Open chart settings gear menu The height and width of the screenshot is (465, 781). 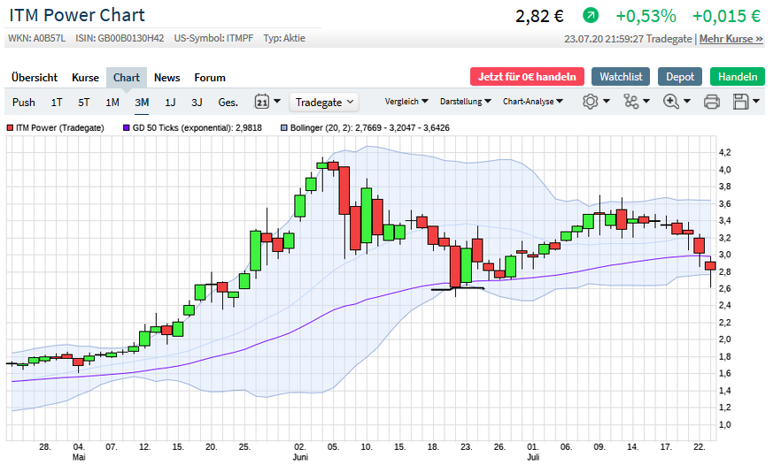tap(595, 102)
